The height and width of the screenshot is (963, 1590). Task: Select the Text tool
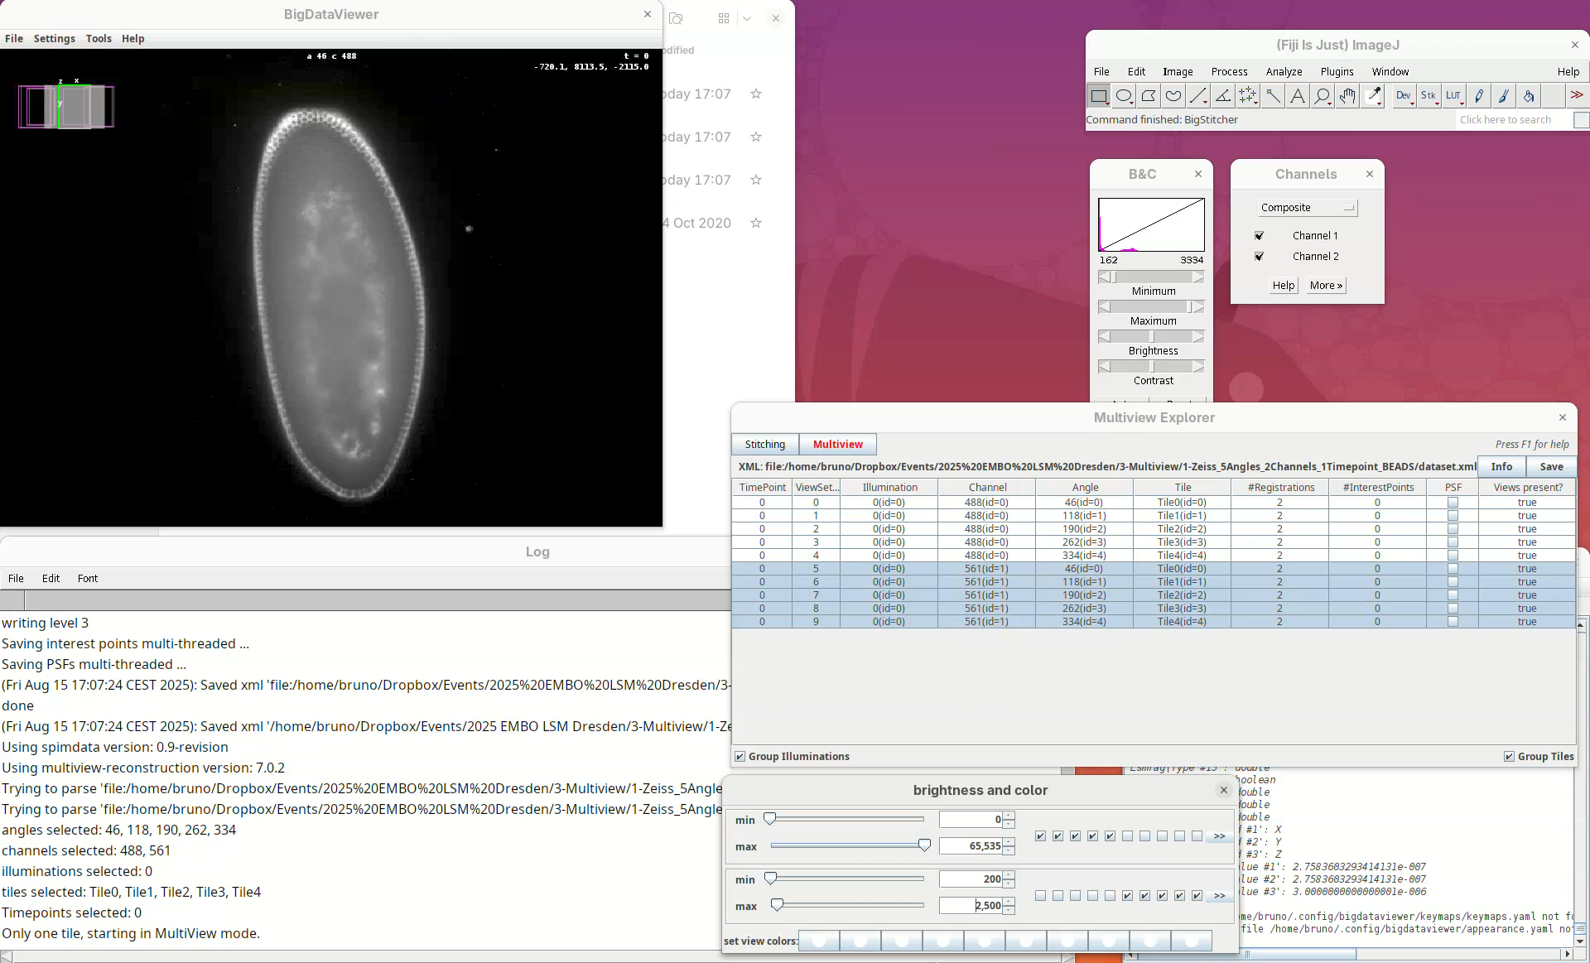pyautogui.click(x=1297, y=96)
